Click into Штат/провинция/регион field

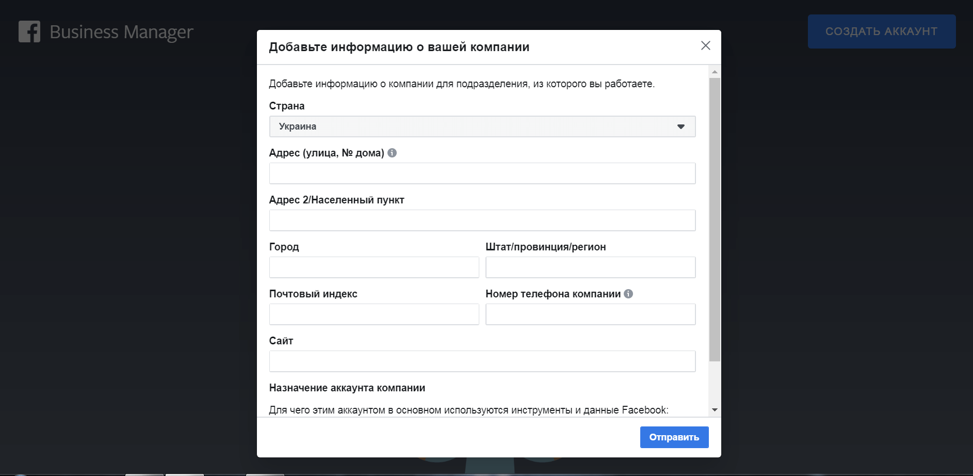coord(590,267)
